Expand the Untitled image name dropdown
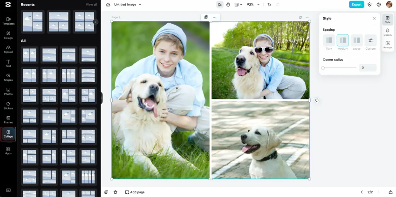 128,5
